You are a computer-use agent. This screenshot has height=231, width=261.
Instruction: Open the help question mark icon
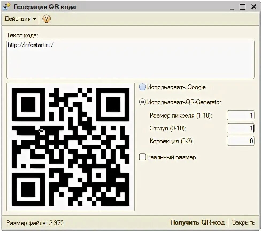coord(46,19)
